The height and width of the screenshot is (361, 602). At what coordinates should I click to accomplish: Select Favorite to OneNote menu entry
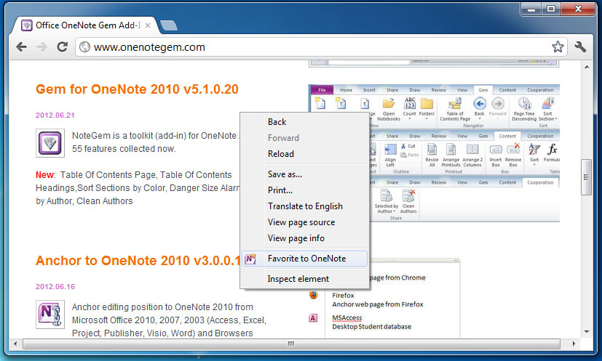[304, 259]
